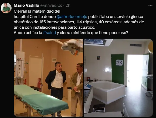156x118 pixels.
Task: Click the green door in the right photo
Action: pos(118,69)
